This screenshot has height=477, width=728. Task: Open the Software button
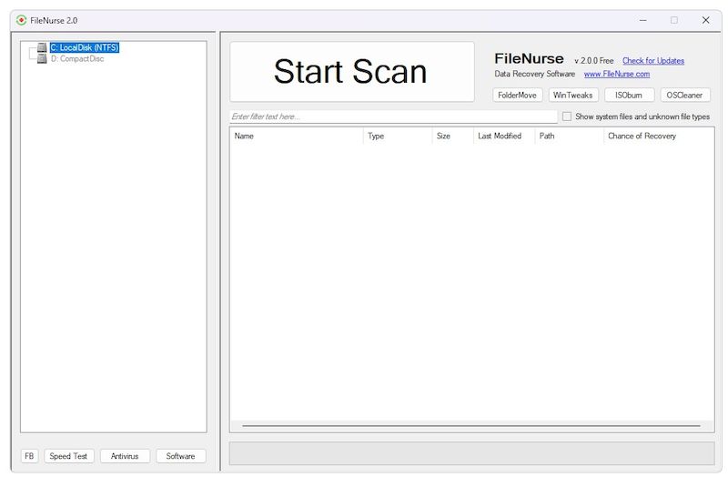180,456
